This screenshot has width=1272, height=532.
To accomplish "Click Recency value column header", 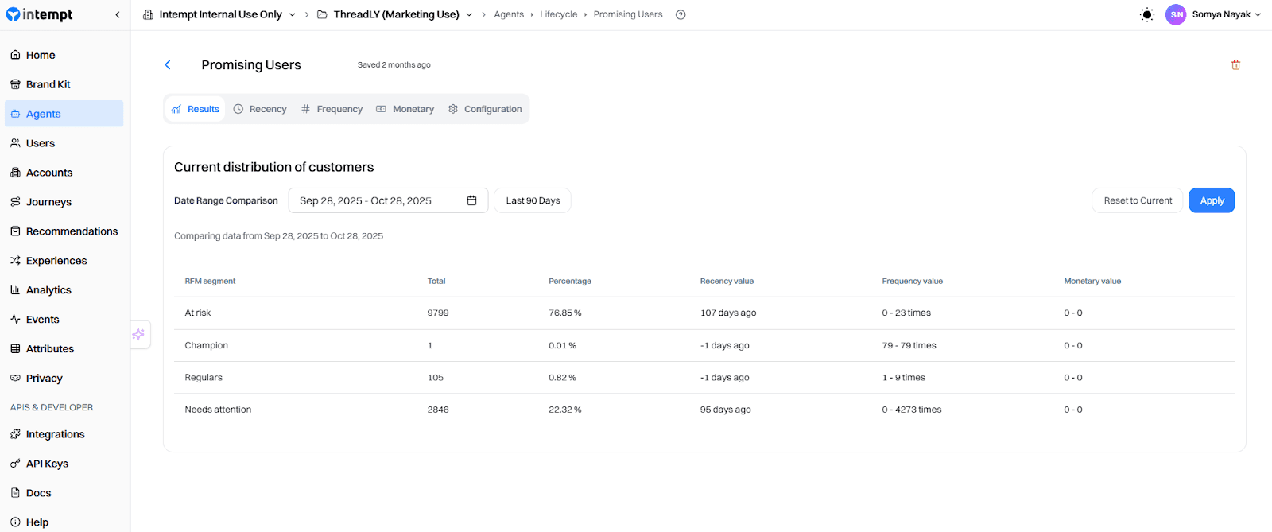I will tap(727, 281).
